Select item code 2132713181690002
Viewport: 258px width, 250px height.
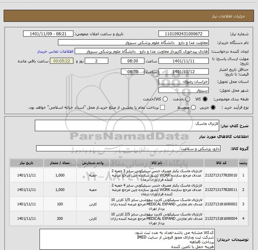click(221, 204)
